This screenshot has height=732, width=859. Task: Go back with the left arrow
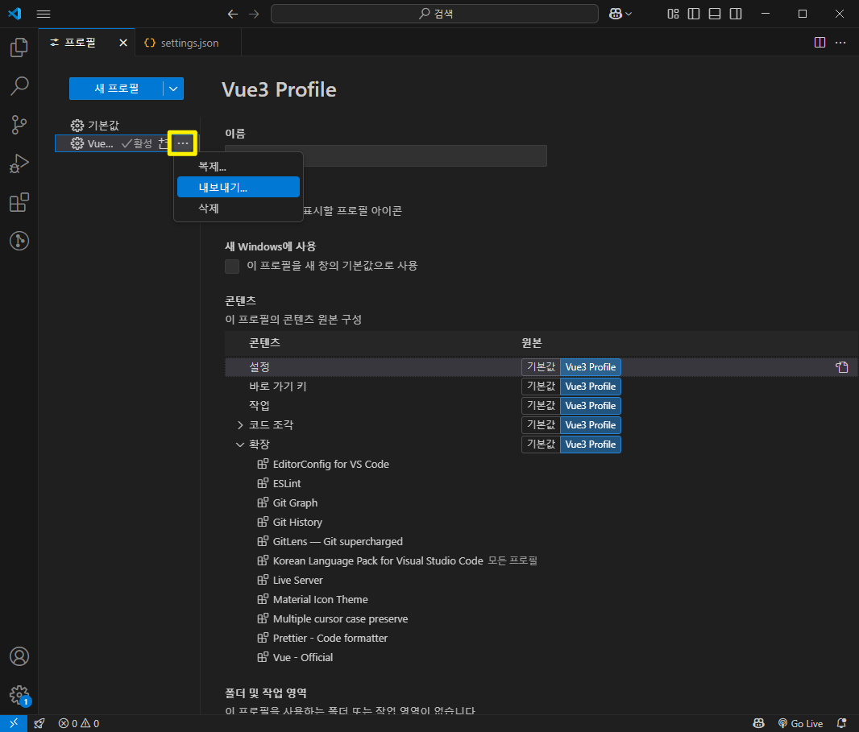pyautogui.click(x=233, y=14)
